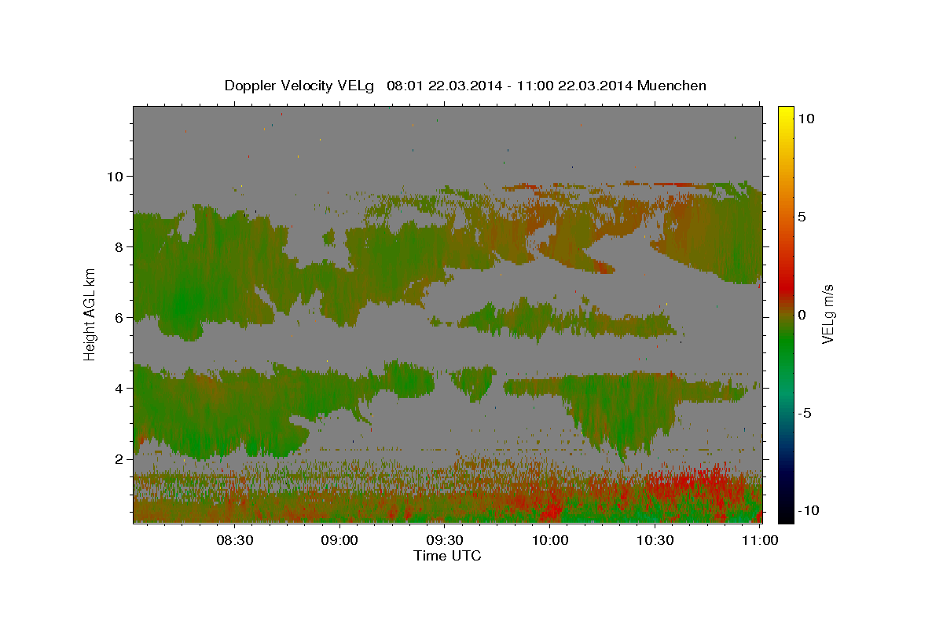Click the colorbar value 5 label

[802, 216]
